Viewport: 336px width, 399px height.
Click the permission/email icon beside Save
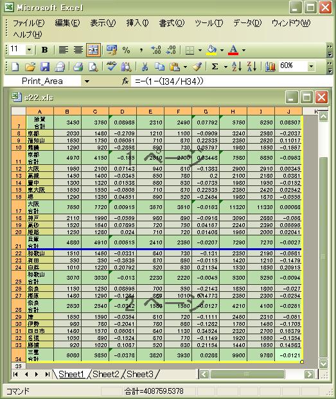point(60,67)
